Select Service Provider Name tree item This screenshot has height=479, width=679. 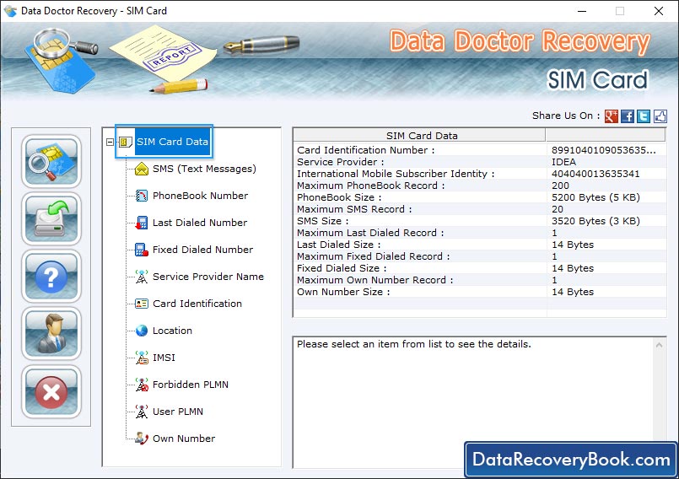point(208,277)
